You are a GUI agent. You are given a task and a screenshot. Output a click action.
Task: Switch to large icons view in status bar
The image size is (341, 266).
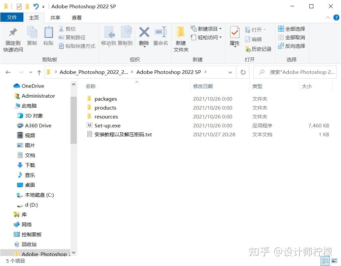[334, 261]
